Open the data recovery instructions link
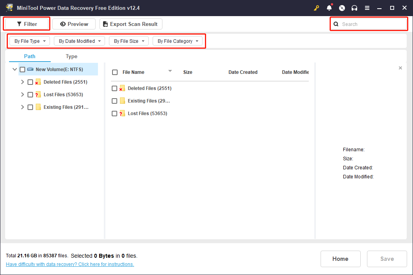 (x=70, y=264)
